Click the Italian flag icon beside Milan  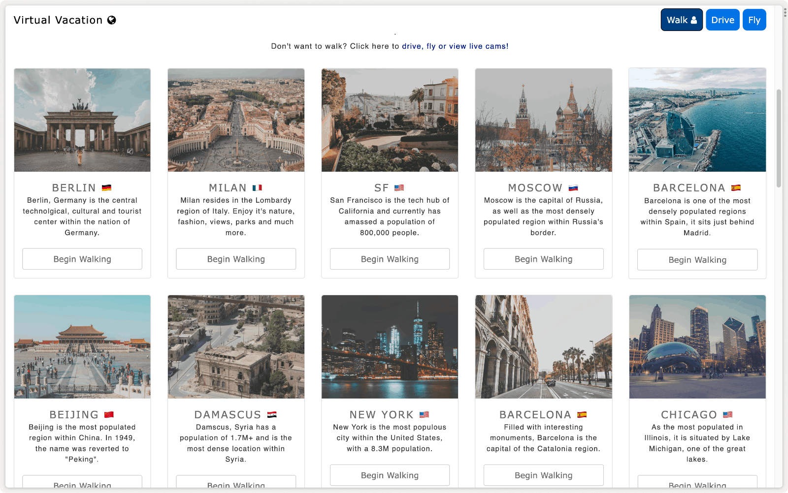point(257,188)
